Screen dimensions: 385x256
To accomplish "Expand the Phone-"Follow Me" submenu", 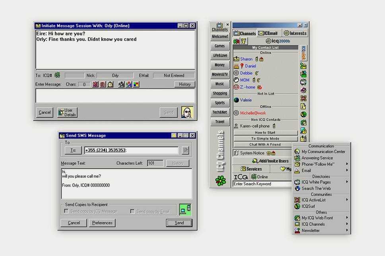I will pos(347,164).
